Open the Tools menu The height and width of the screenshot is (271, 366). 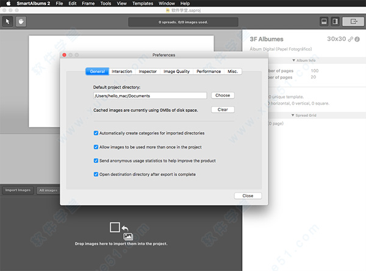tap(106, 3)
